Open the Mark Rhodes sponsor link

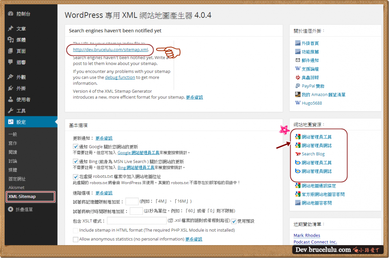pyautogui.click(x=307, y=235)
